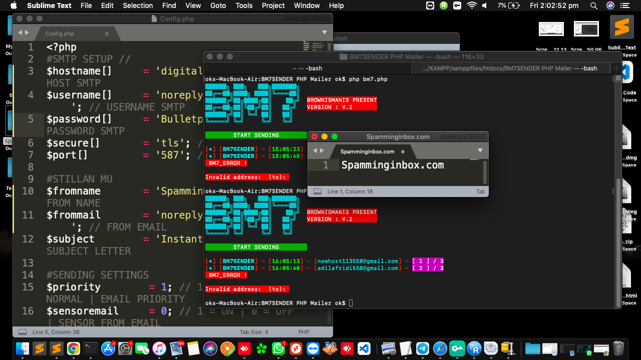This screenshot has width=641, height=360.
Task: Open Mail from the Dock
Action: point(176,348)
